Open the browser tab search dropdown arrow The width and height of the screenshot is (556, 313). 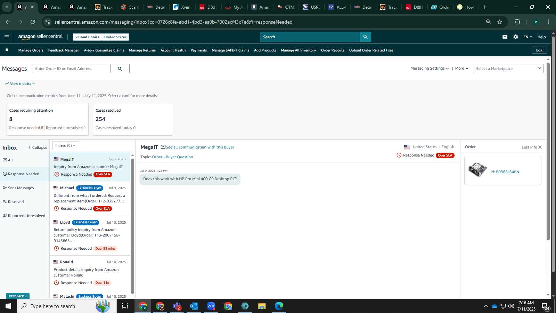pos(7,7)
